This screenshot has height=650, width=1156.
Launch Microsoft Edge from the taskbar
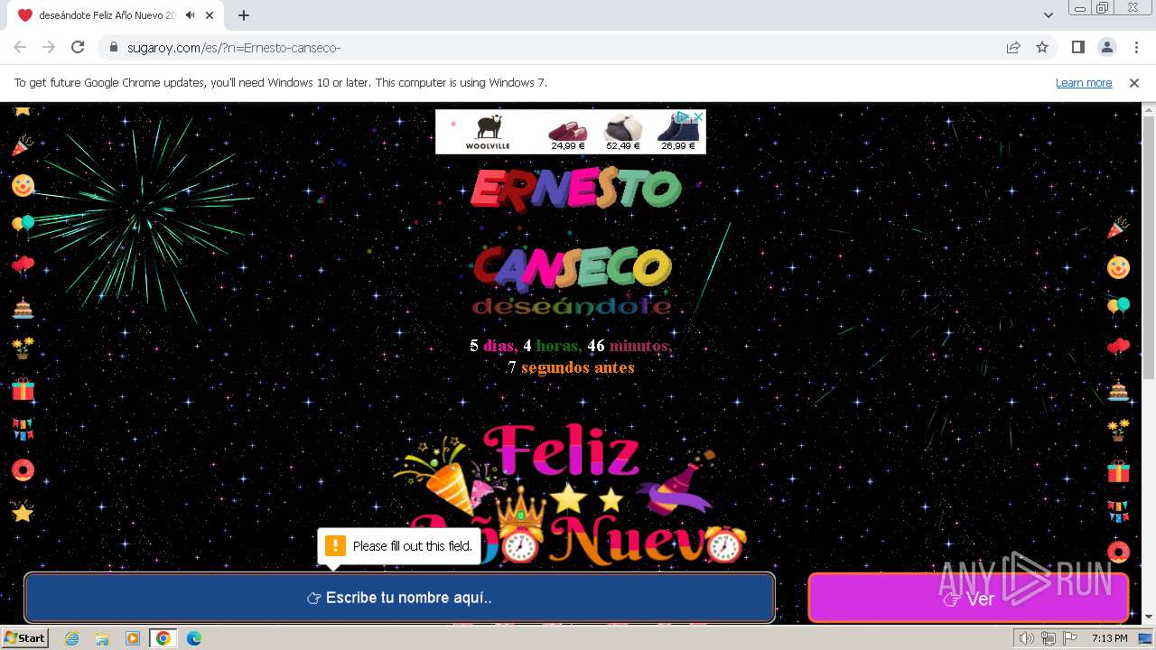(x=193, y=638)
